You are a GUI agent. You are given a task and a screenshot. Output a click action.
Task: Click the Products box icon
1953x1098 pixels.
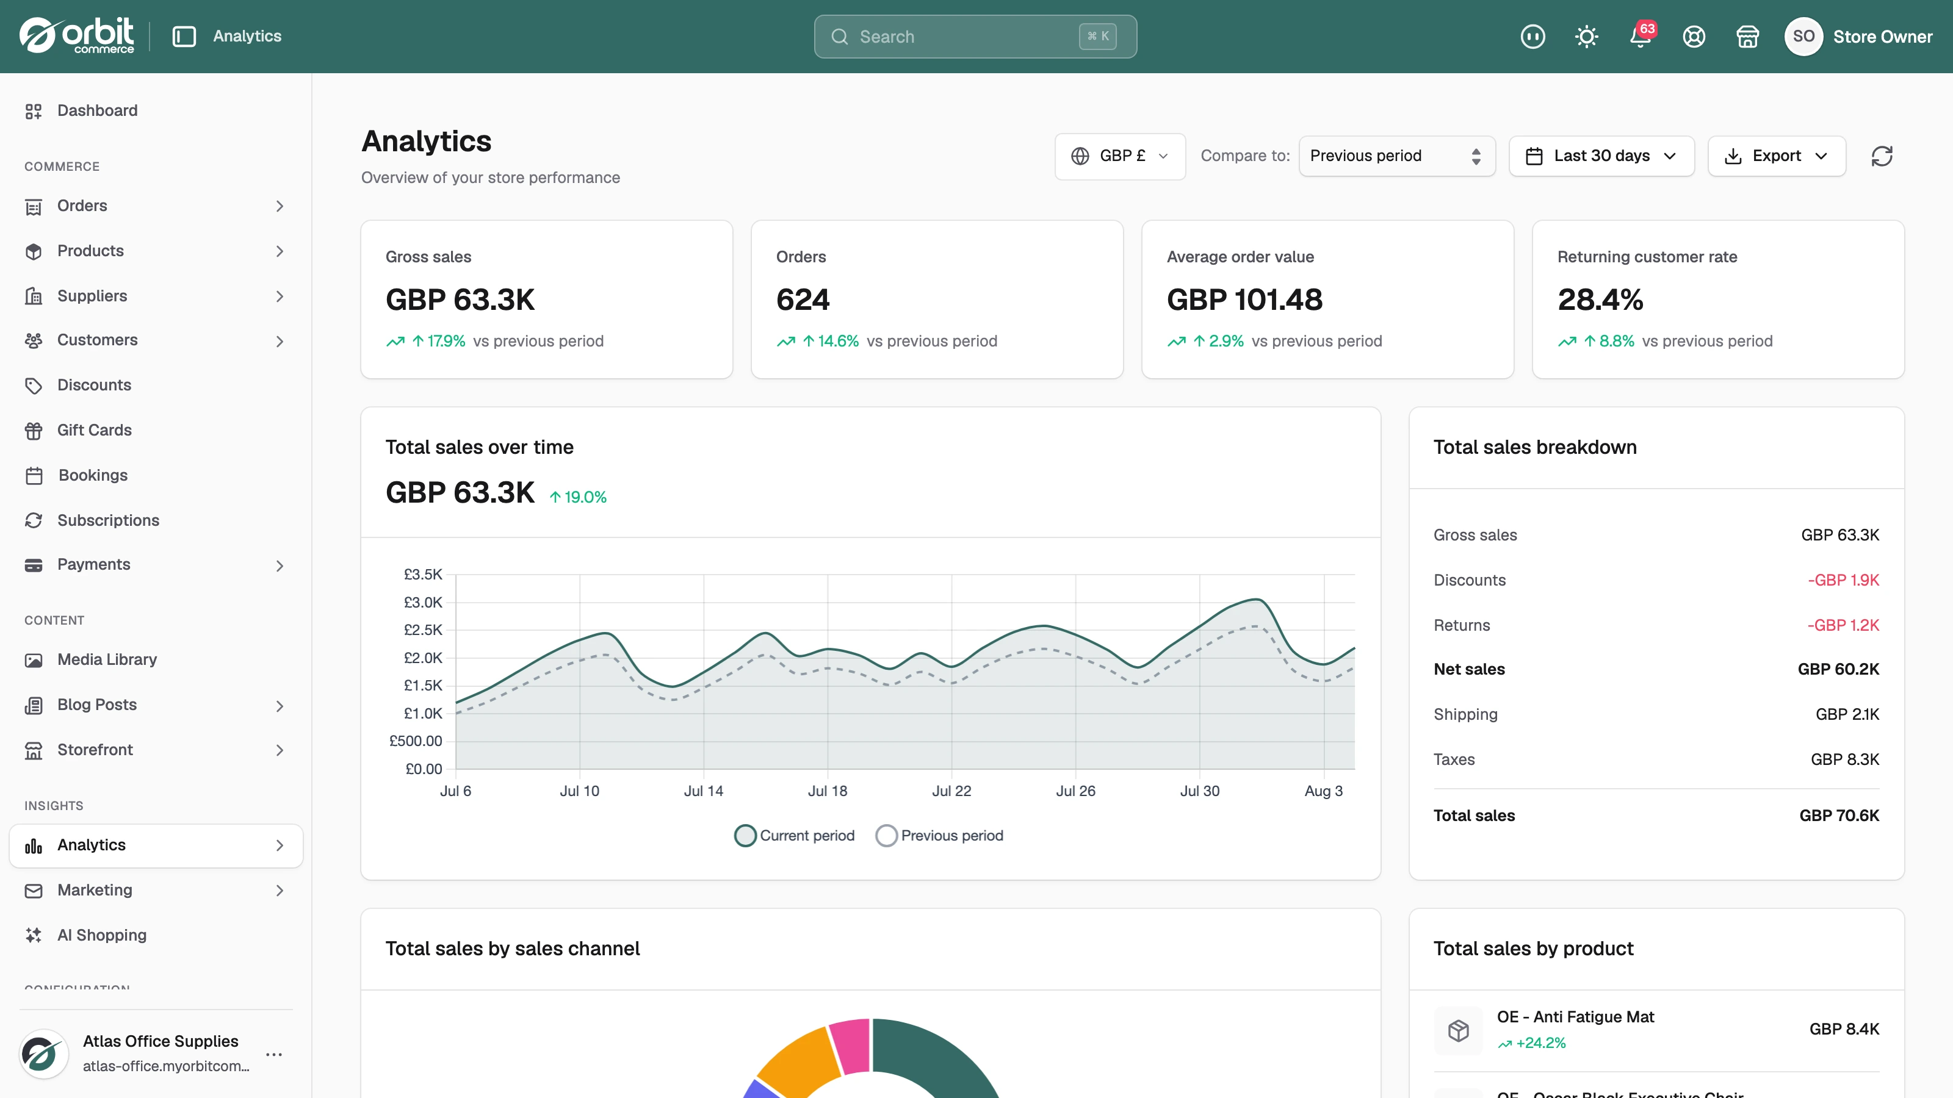pos(34,251)
